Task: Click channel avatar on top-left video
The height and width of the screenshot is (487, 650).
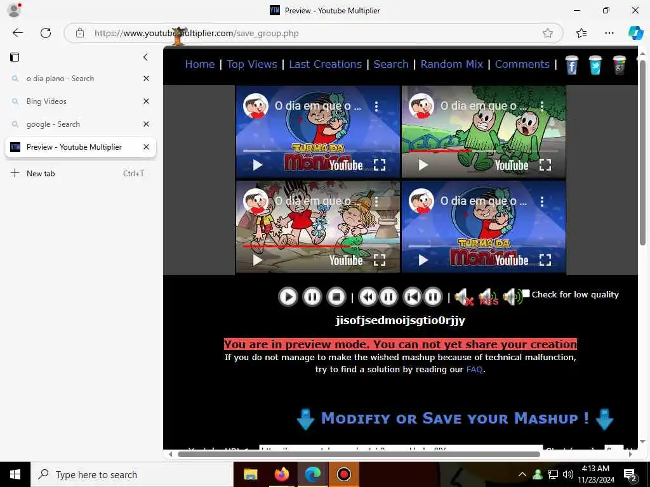Action: 255,106
